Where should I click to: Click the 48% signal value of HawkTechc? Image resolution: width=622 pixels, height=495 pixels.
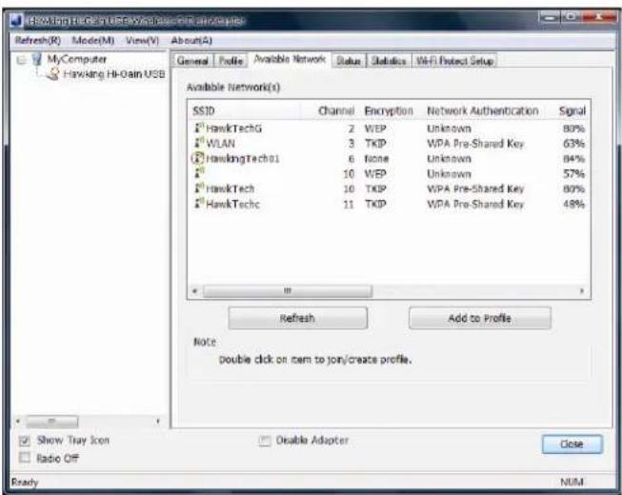click(573, 204)
